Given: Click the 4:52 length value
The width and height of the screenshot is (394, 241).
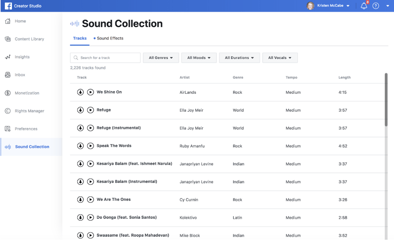Looking at the screenshot, I should pos(343,146).
